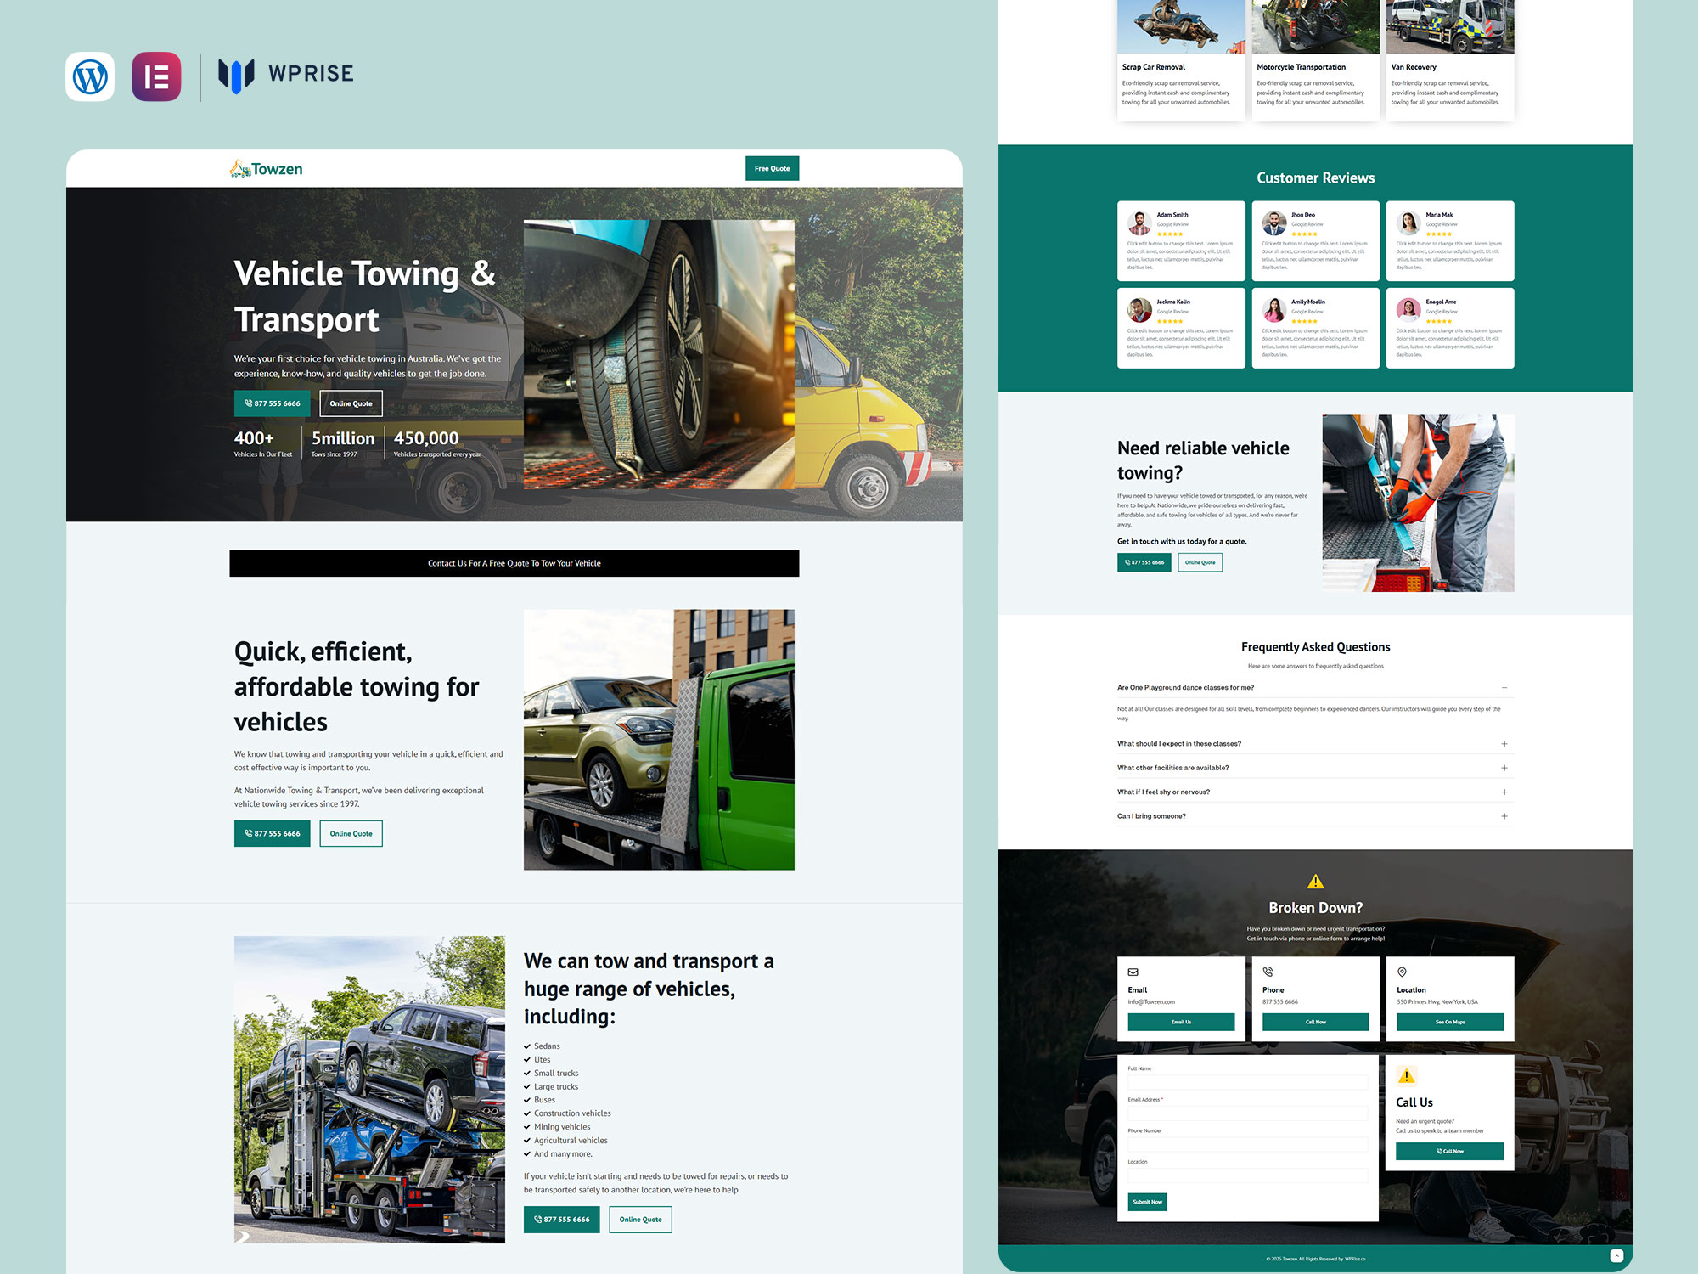Click the Free Quote header button
Image resolution: width=1698 pixels, height=1274 pixels.
(772, 168)
